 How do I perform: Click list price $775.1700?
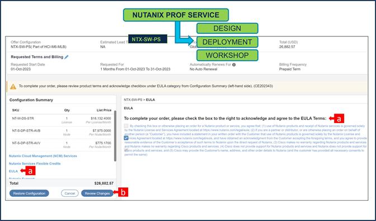103,143
